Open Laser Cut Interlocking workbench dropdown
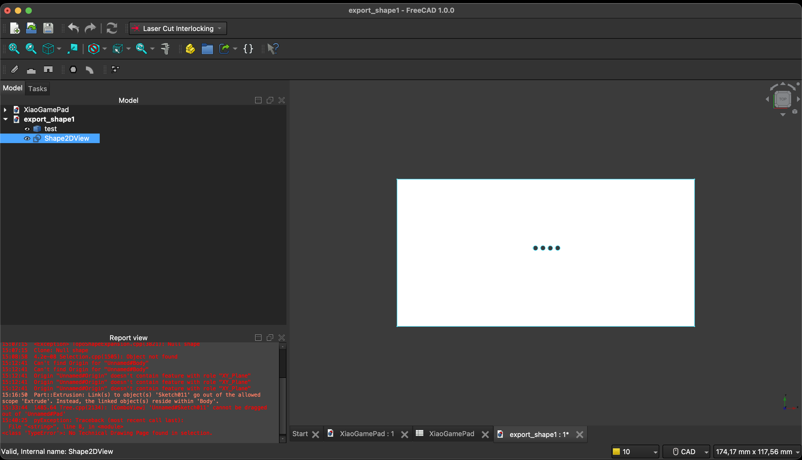Viewport: 802px width, 460px height. click(178, 28)
